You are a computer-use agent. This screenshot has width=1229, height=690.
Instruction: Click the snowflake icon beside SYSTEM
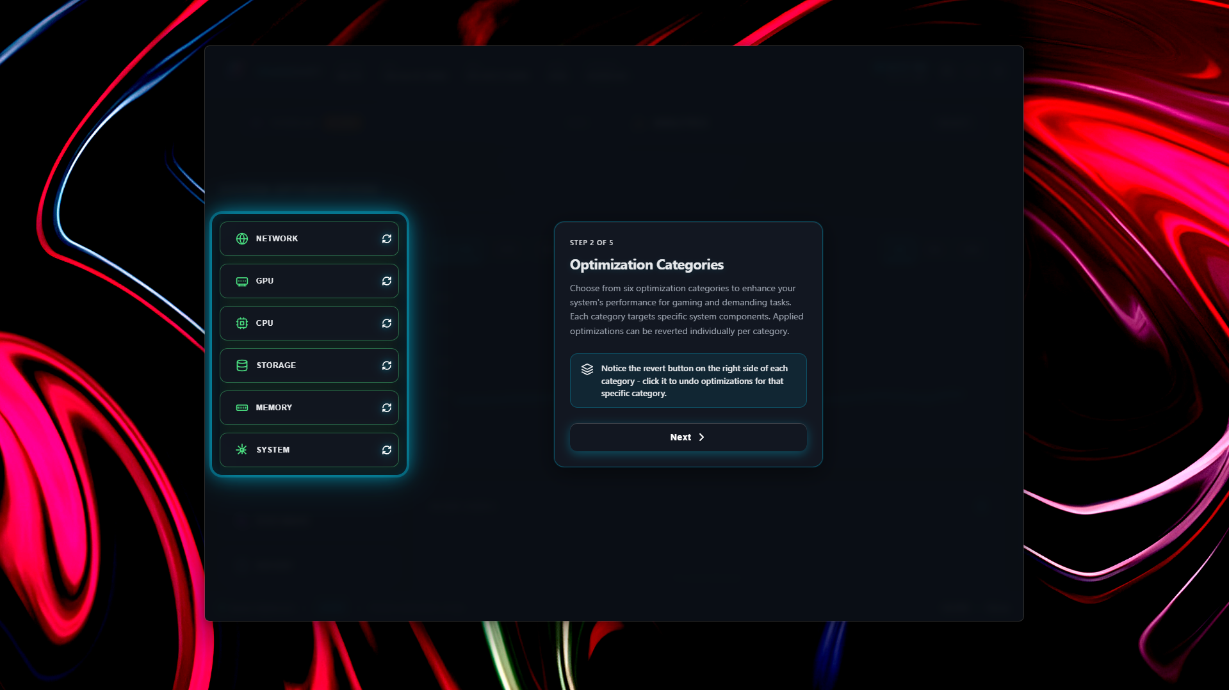[241, 449]
